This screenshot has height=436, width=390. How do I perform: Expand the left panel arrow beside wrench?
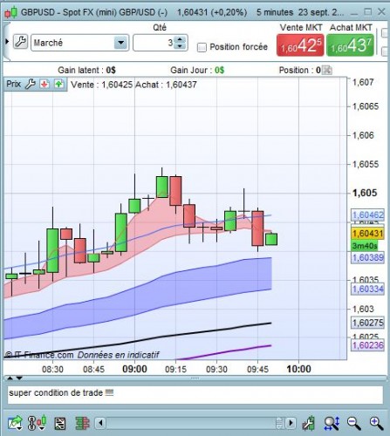pyautogui.click(x=7, y=42)
